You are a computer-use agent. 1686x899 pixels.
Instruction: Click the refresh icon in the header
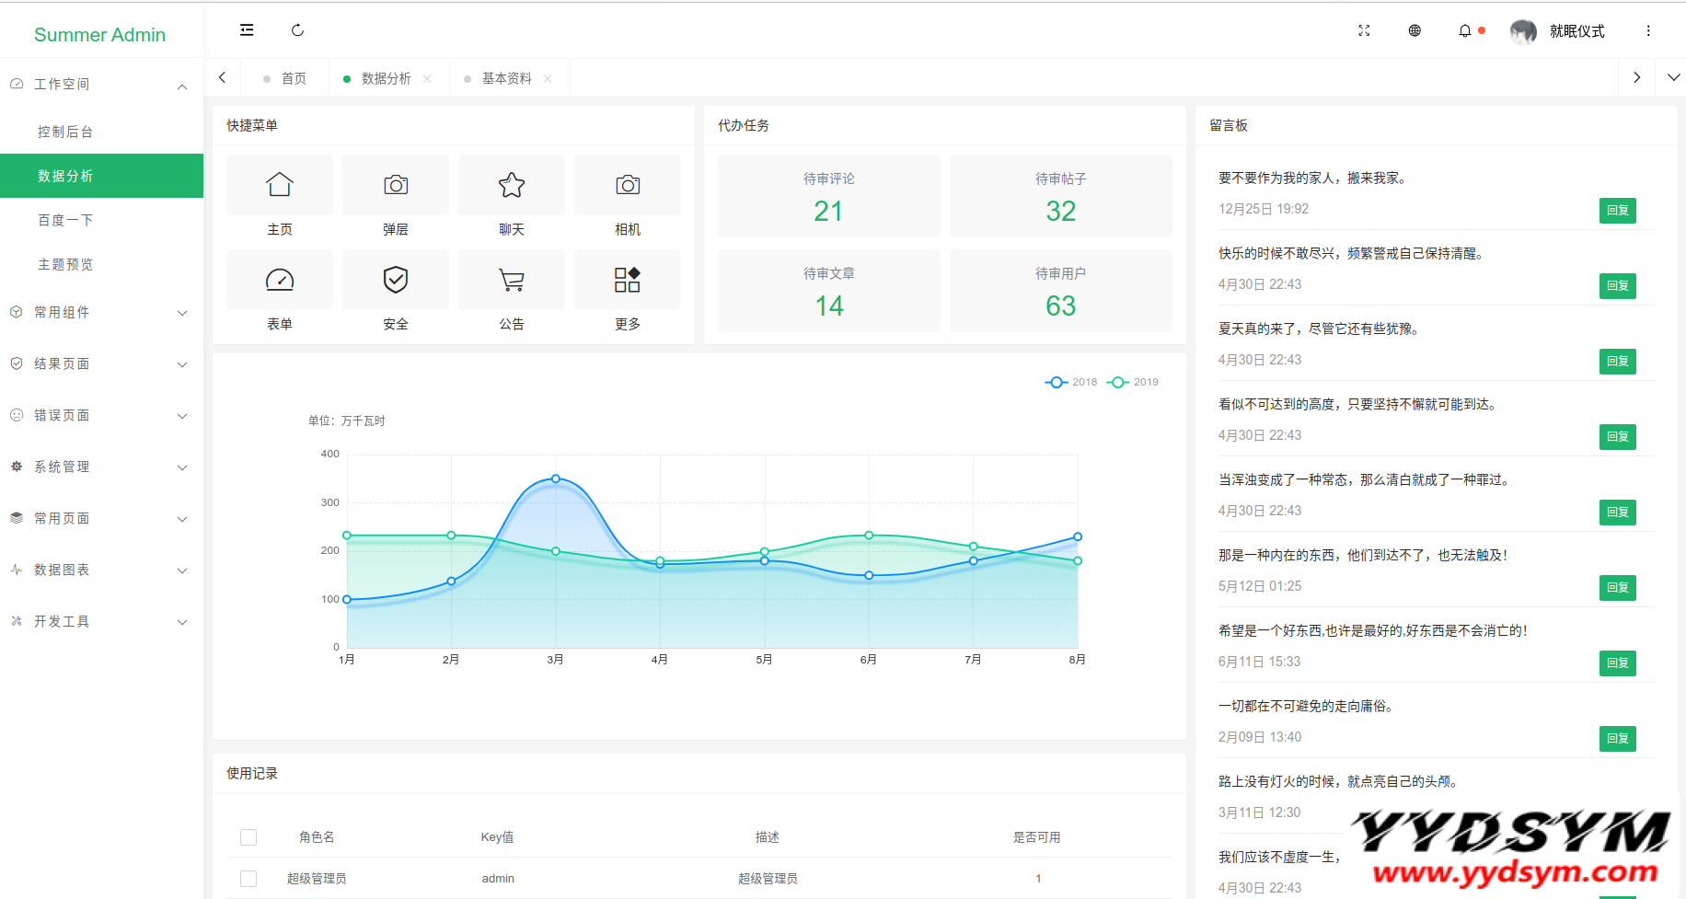pyautogui.click(x=297, y=30)
